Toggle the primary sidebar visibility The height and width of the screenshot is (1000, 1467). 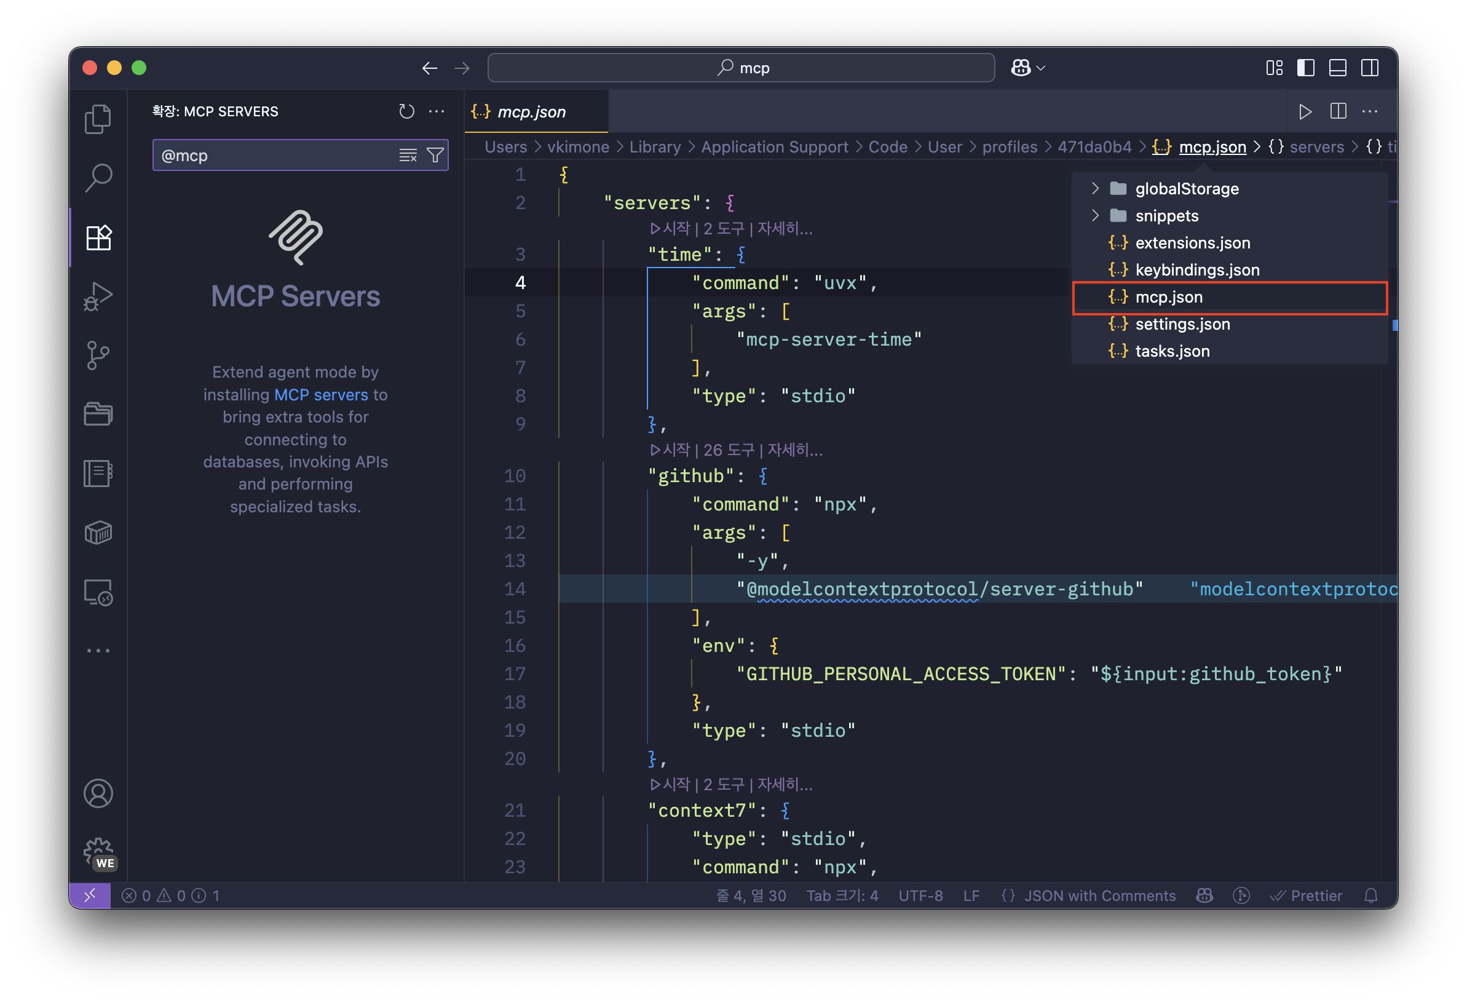(1305, 68)
